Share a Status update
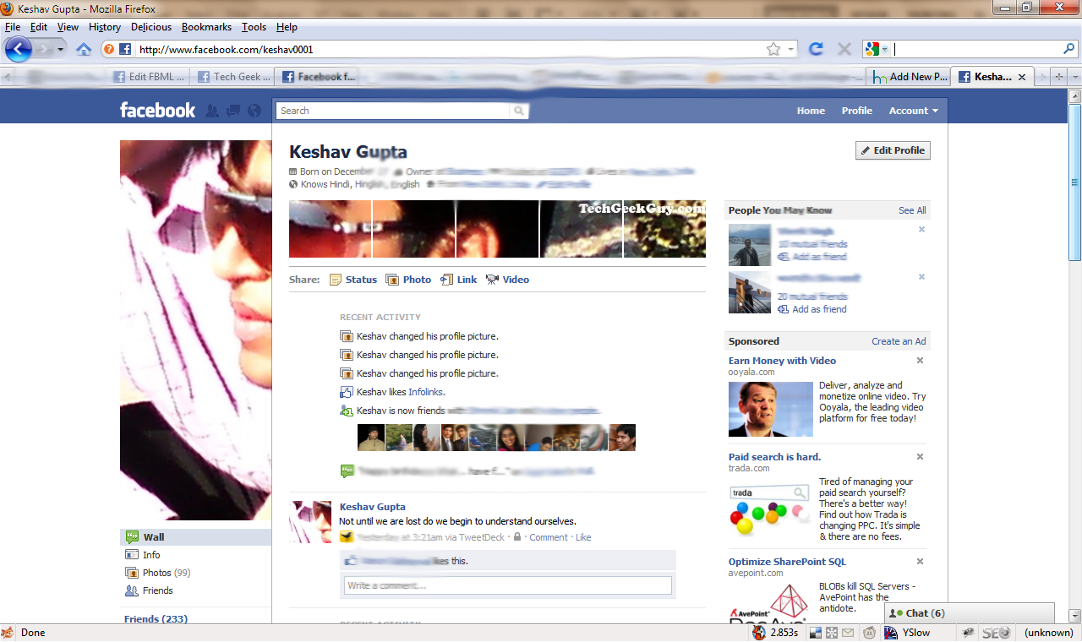Screen dimensions: 1082x642 pyautogui.click(x=353, y=280)
